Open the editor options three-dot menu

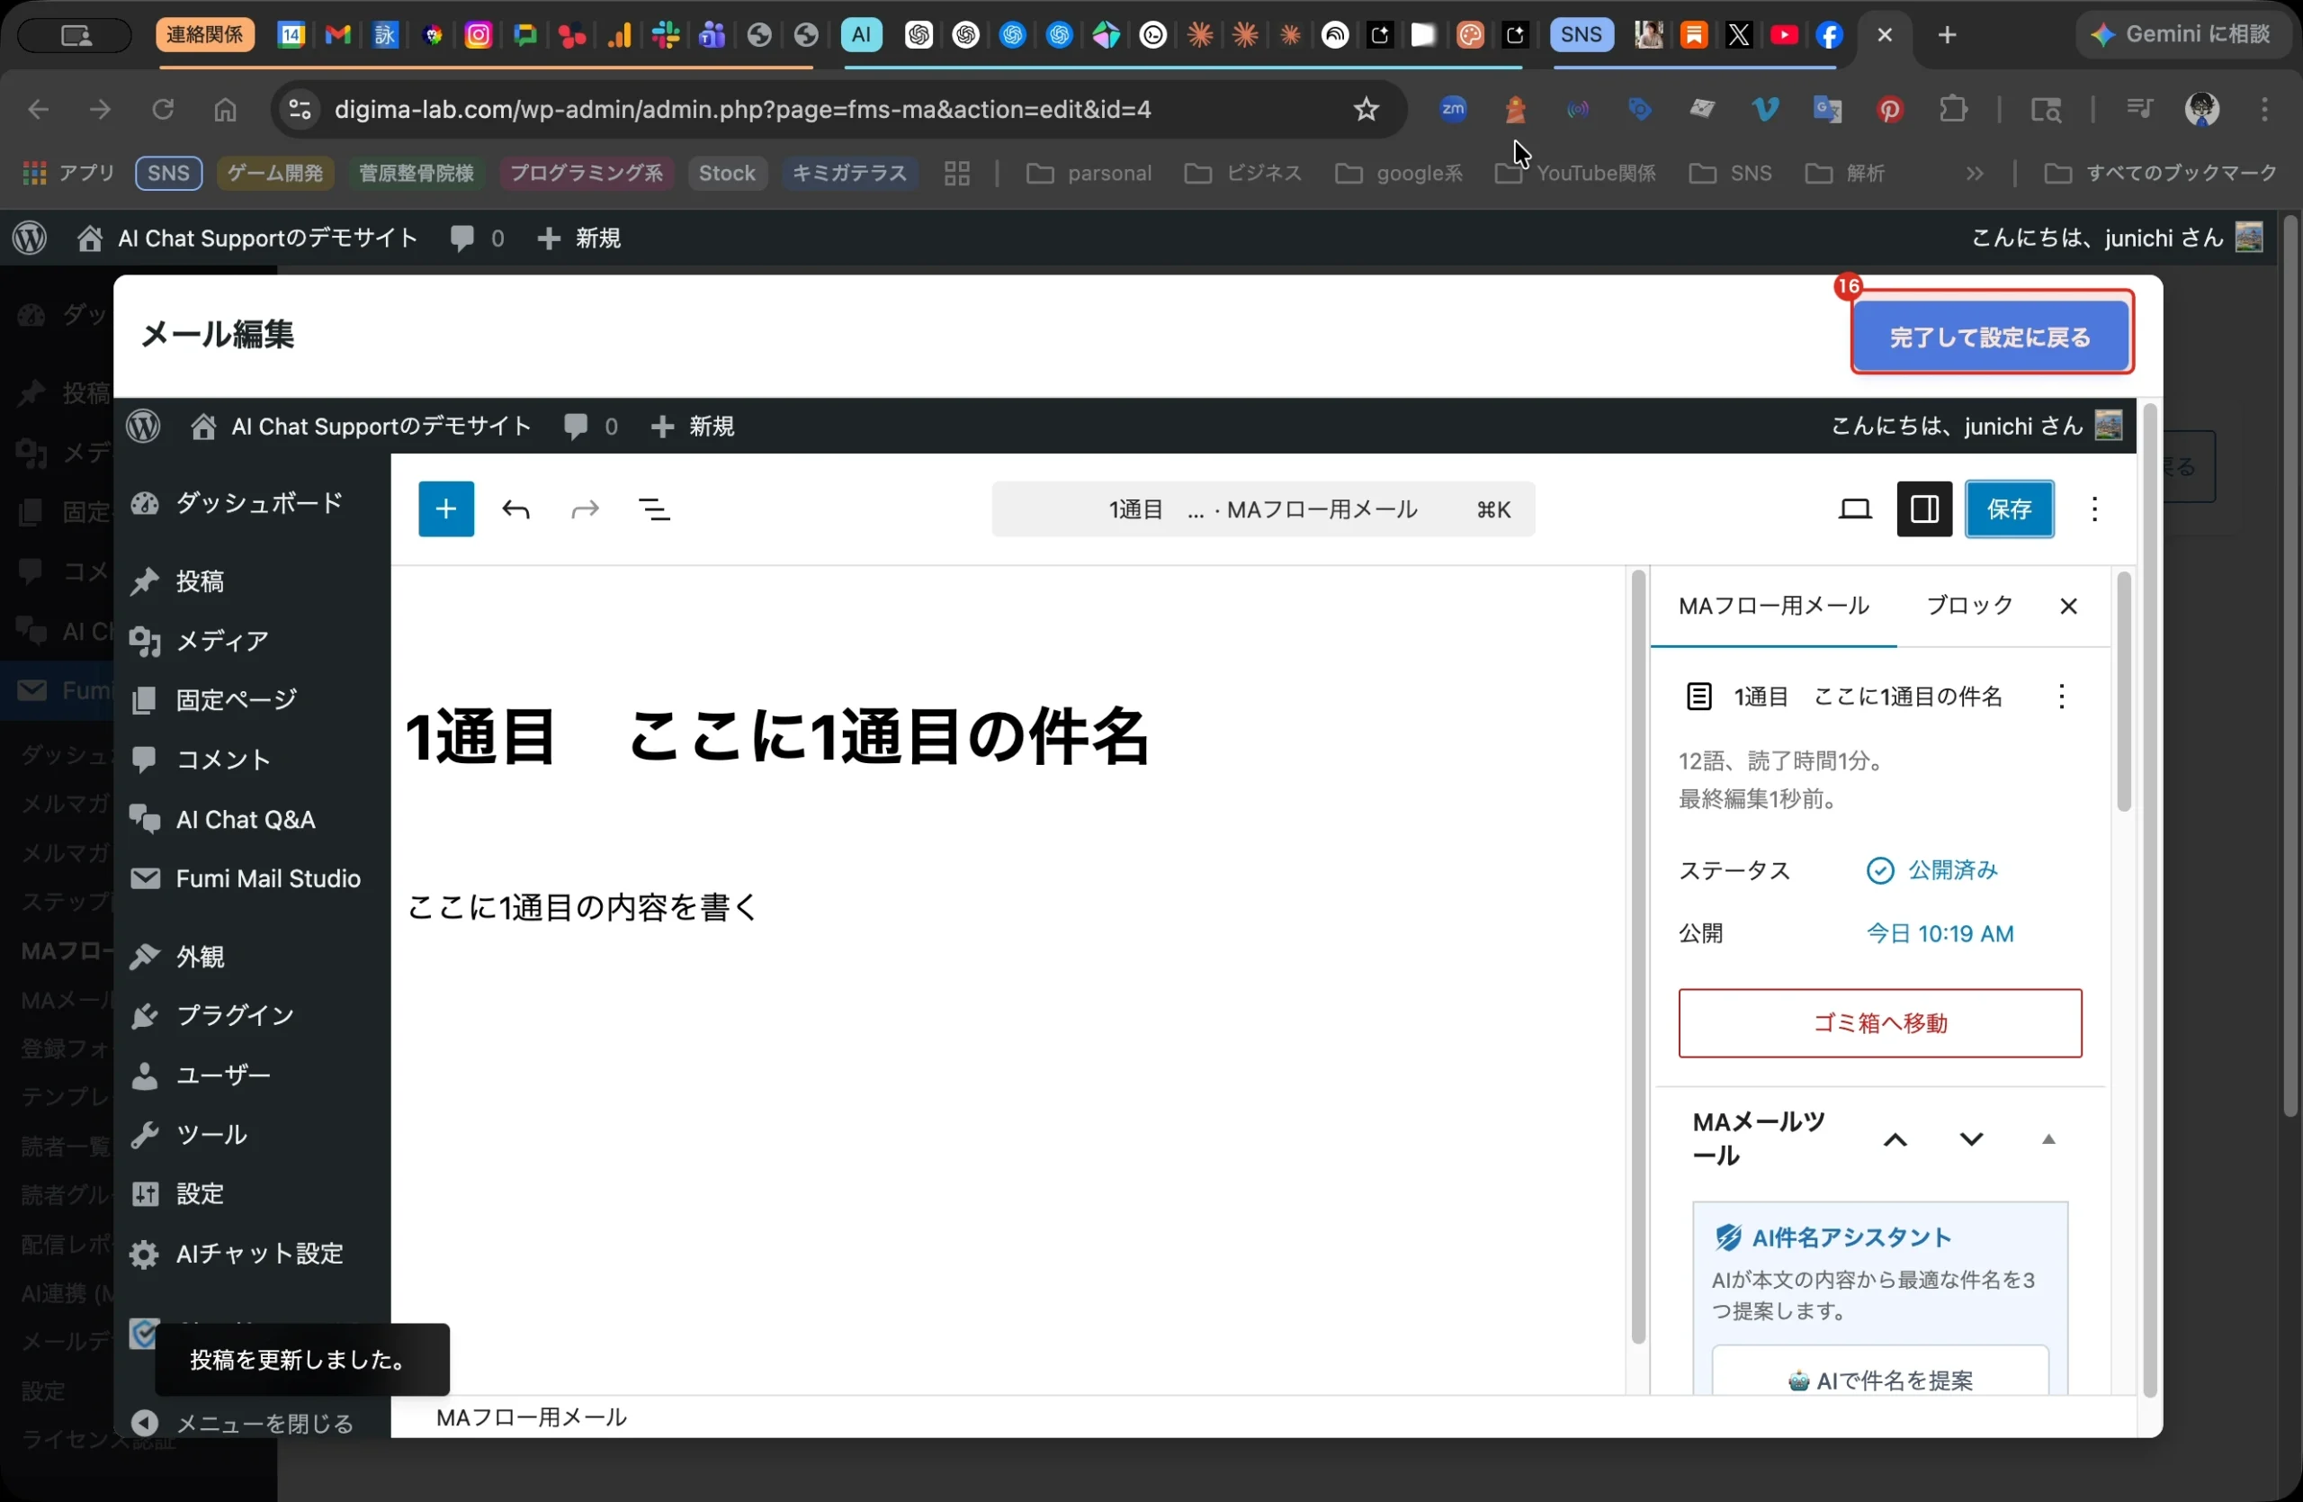pyautogui.click(x=2095, y=509)
